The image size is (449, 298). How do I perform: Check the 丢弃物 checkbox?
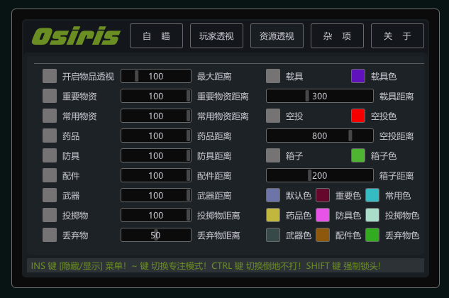(x=50, y=235)
